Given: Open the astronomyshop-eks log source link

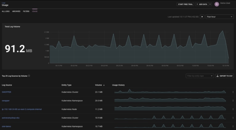Looking at the screenshot, I should click(x=11, y=118).
